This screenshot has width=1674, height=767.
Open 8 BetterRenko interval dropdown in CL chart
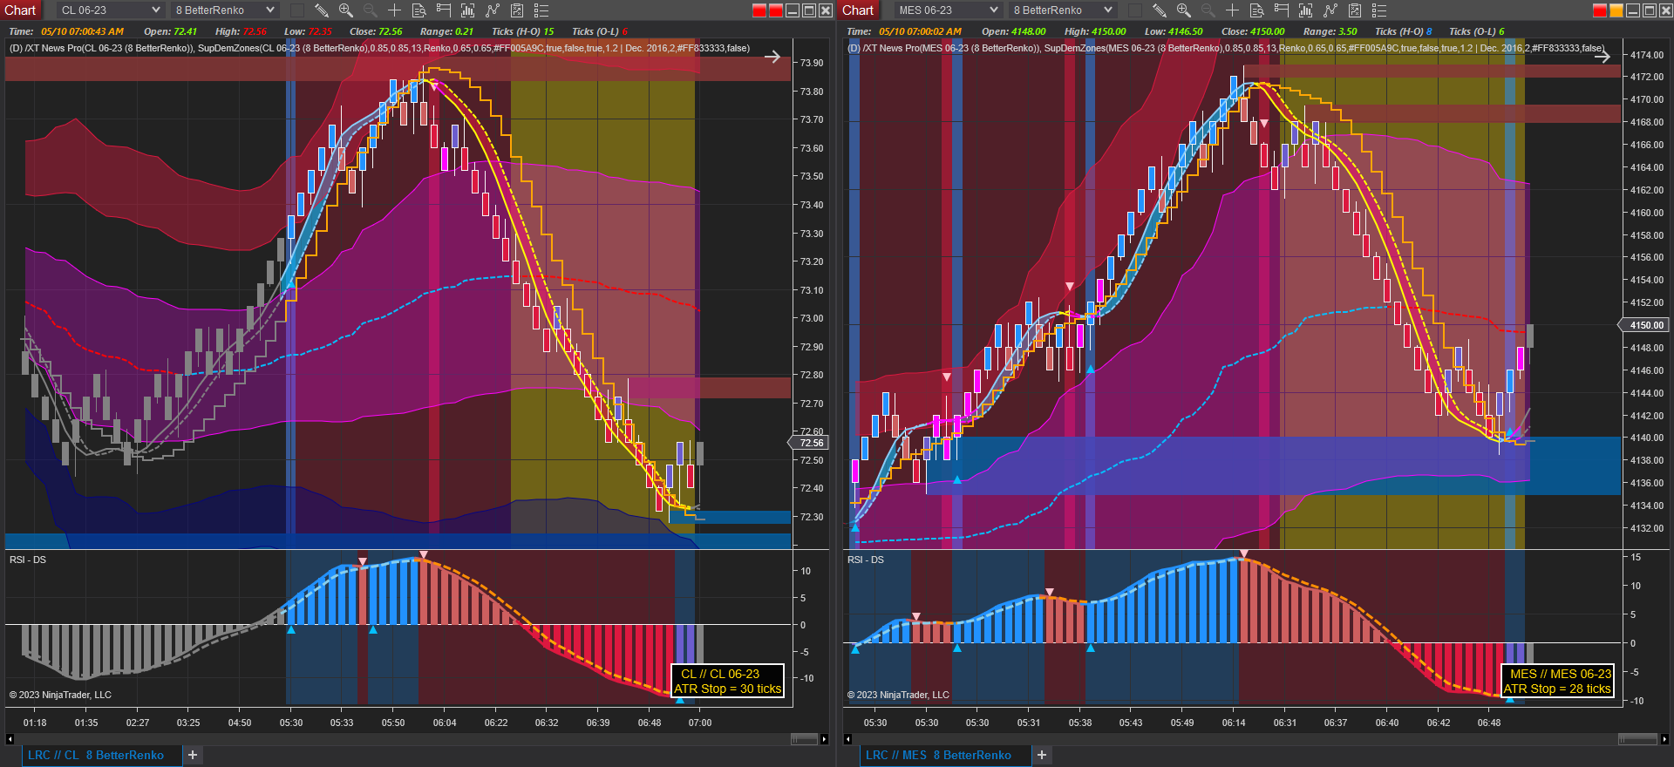tap(224, 10)
